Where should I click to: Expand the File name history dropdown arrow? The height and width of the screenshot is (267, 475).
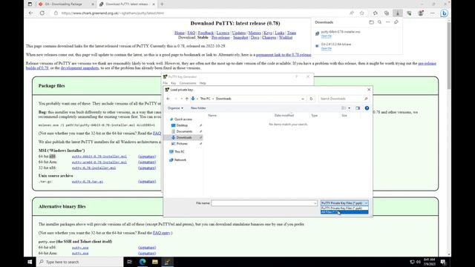[315, 203]
